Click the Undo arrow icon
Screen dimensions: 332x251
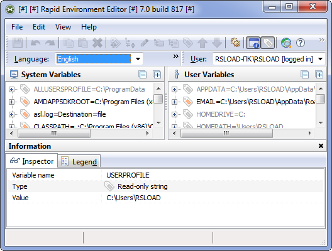pos(35,43)
